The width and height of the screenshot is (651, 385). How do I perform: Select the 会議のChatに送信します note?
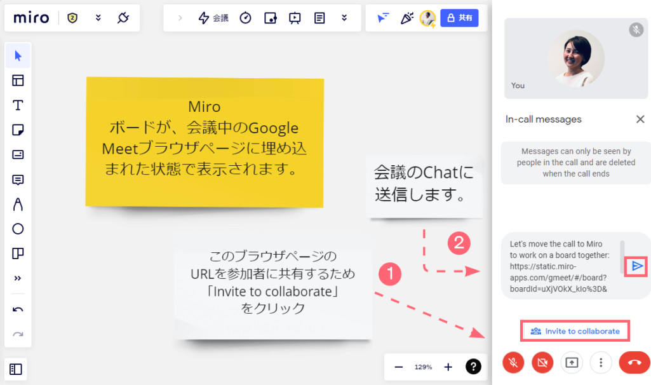click(424, 187)
